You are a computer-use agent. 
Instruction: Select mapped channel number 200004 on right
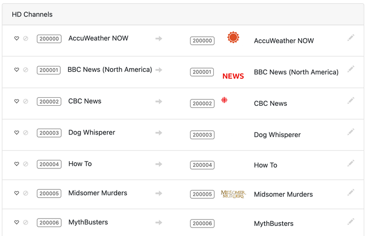(x=202, y=165)
